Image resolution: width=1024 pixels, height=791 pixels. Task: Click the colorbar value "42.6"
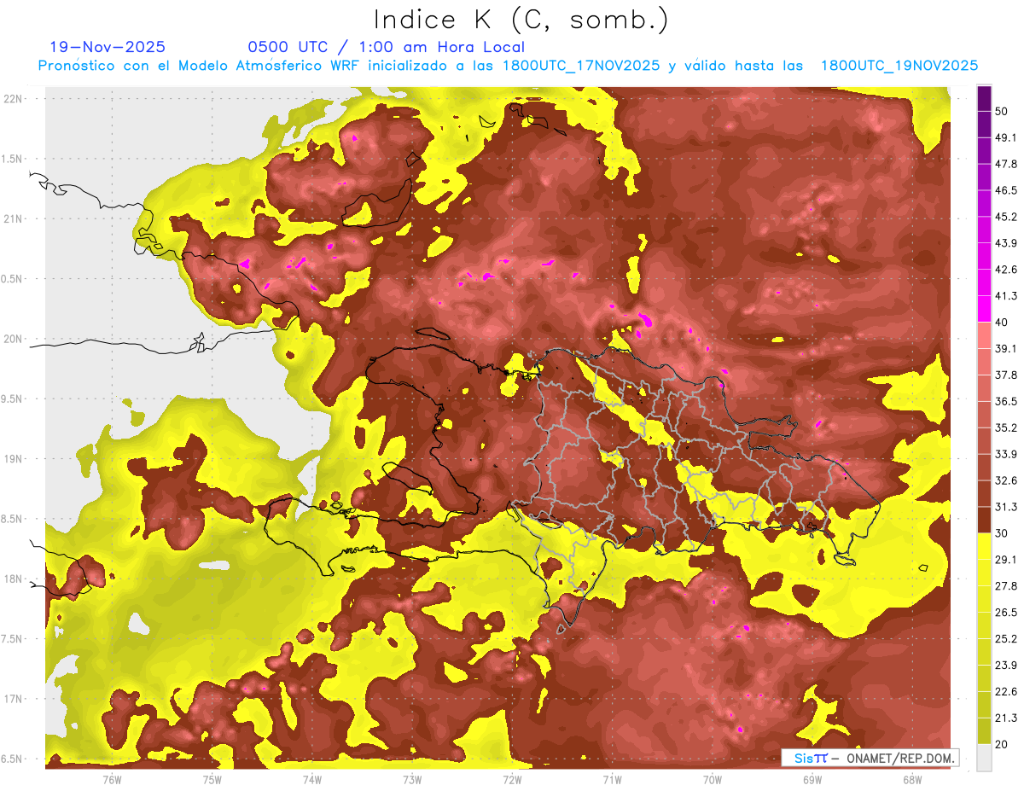[x=1005, y=270]
